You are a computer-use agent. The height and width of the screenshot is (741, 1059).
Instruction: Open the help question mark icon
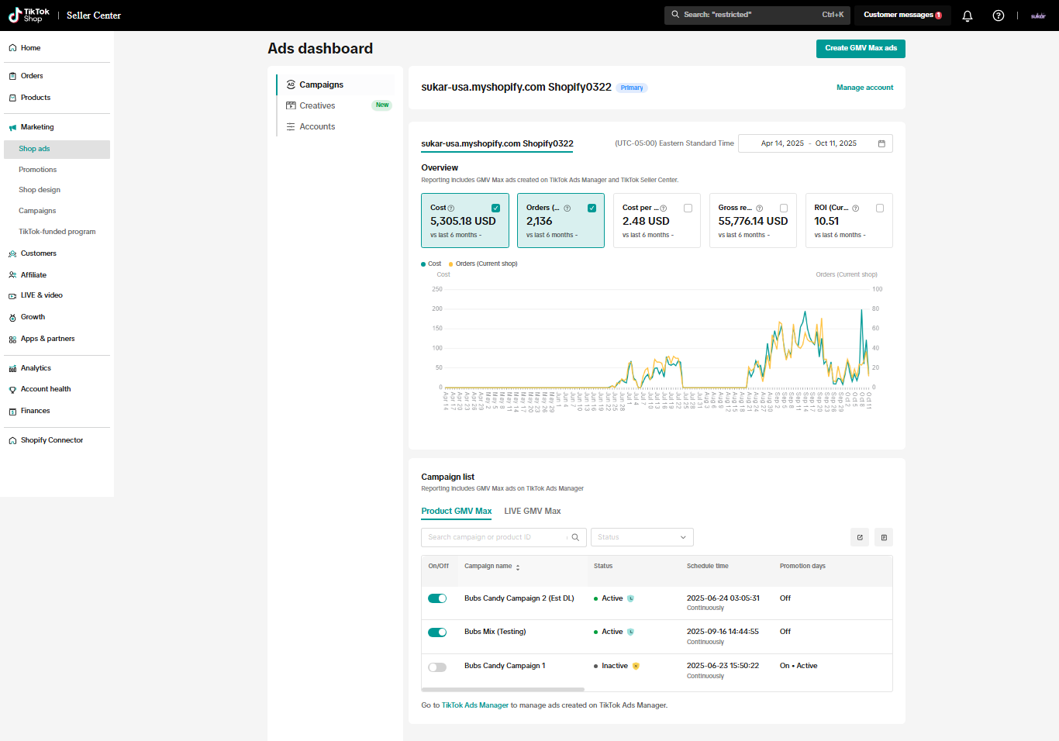click(x=999, y=16)
